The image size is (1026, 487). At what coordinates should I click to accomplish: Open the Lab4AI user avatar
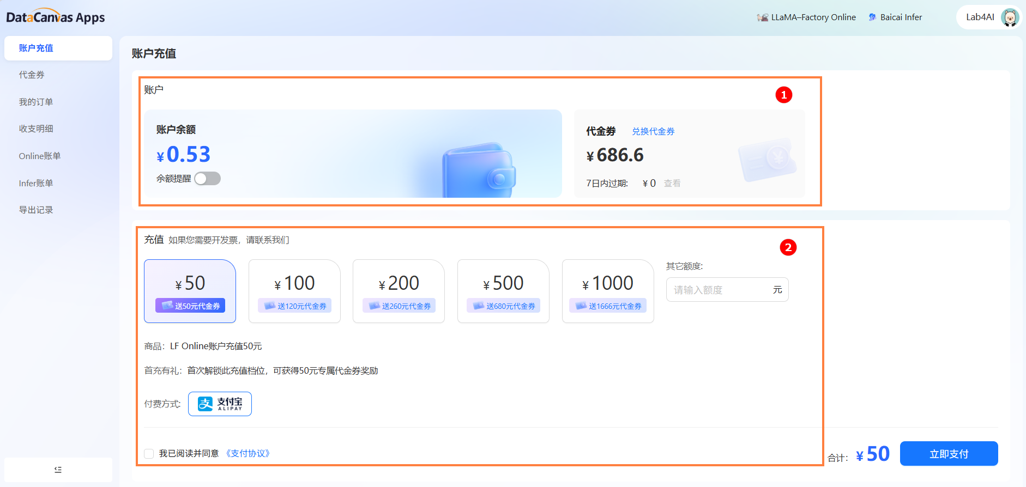(1010, 17)
